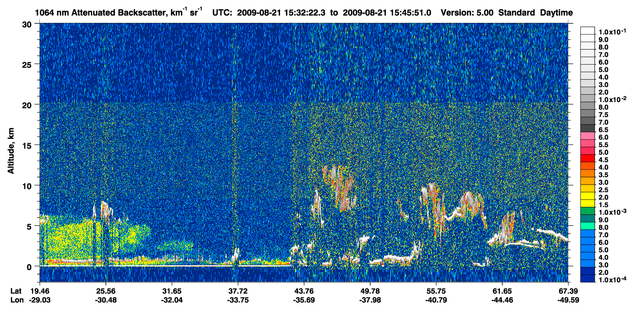This screenshot has height=324, width=631.
Task: Click the darkest navy swatch at the legend bottom
Action: [x=587, y=279]
